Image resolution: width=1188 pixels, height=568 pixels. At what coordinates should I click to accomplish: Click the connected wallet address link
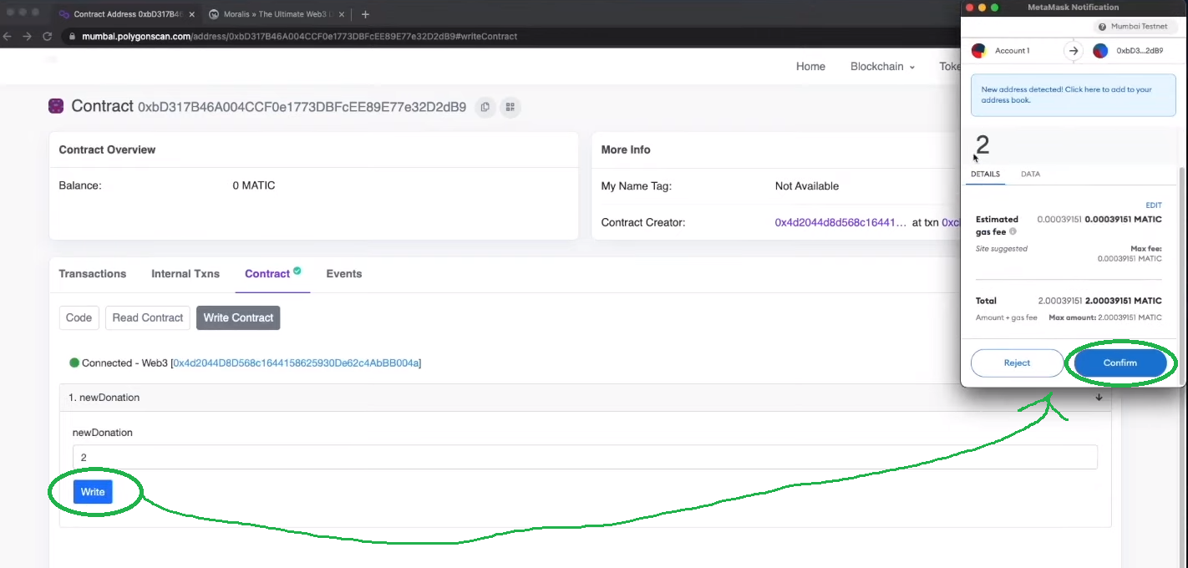point(296,363)
